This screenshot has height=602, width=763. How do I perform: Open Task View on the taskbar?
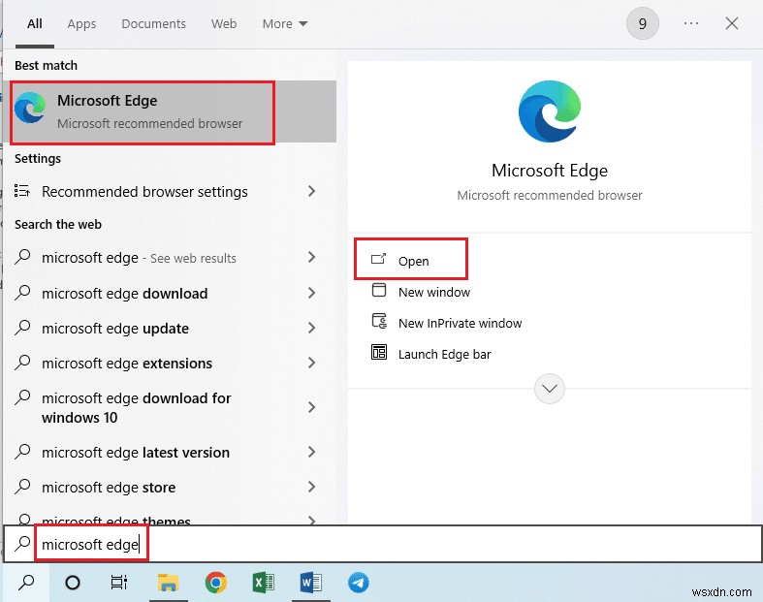118,582
